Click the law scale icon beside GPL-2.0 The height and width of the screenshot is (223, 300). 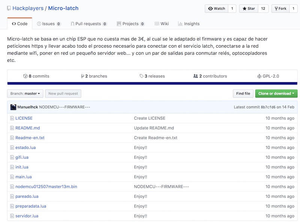pos(259,76)
